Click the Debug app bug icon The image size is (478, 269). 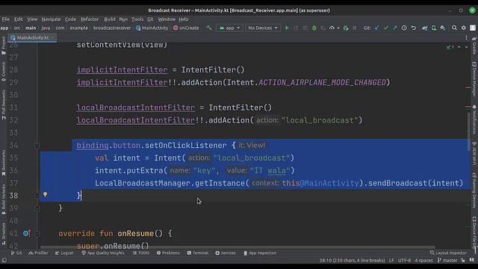[x=314, y=28]
